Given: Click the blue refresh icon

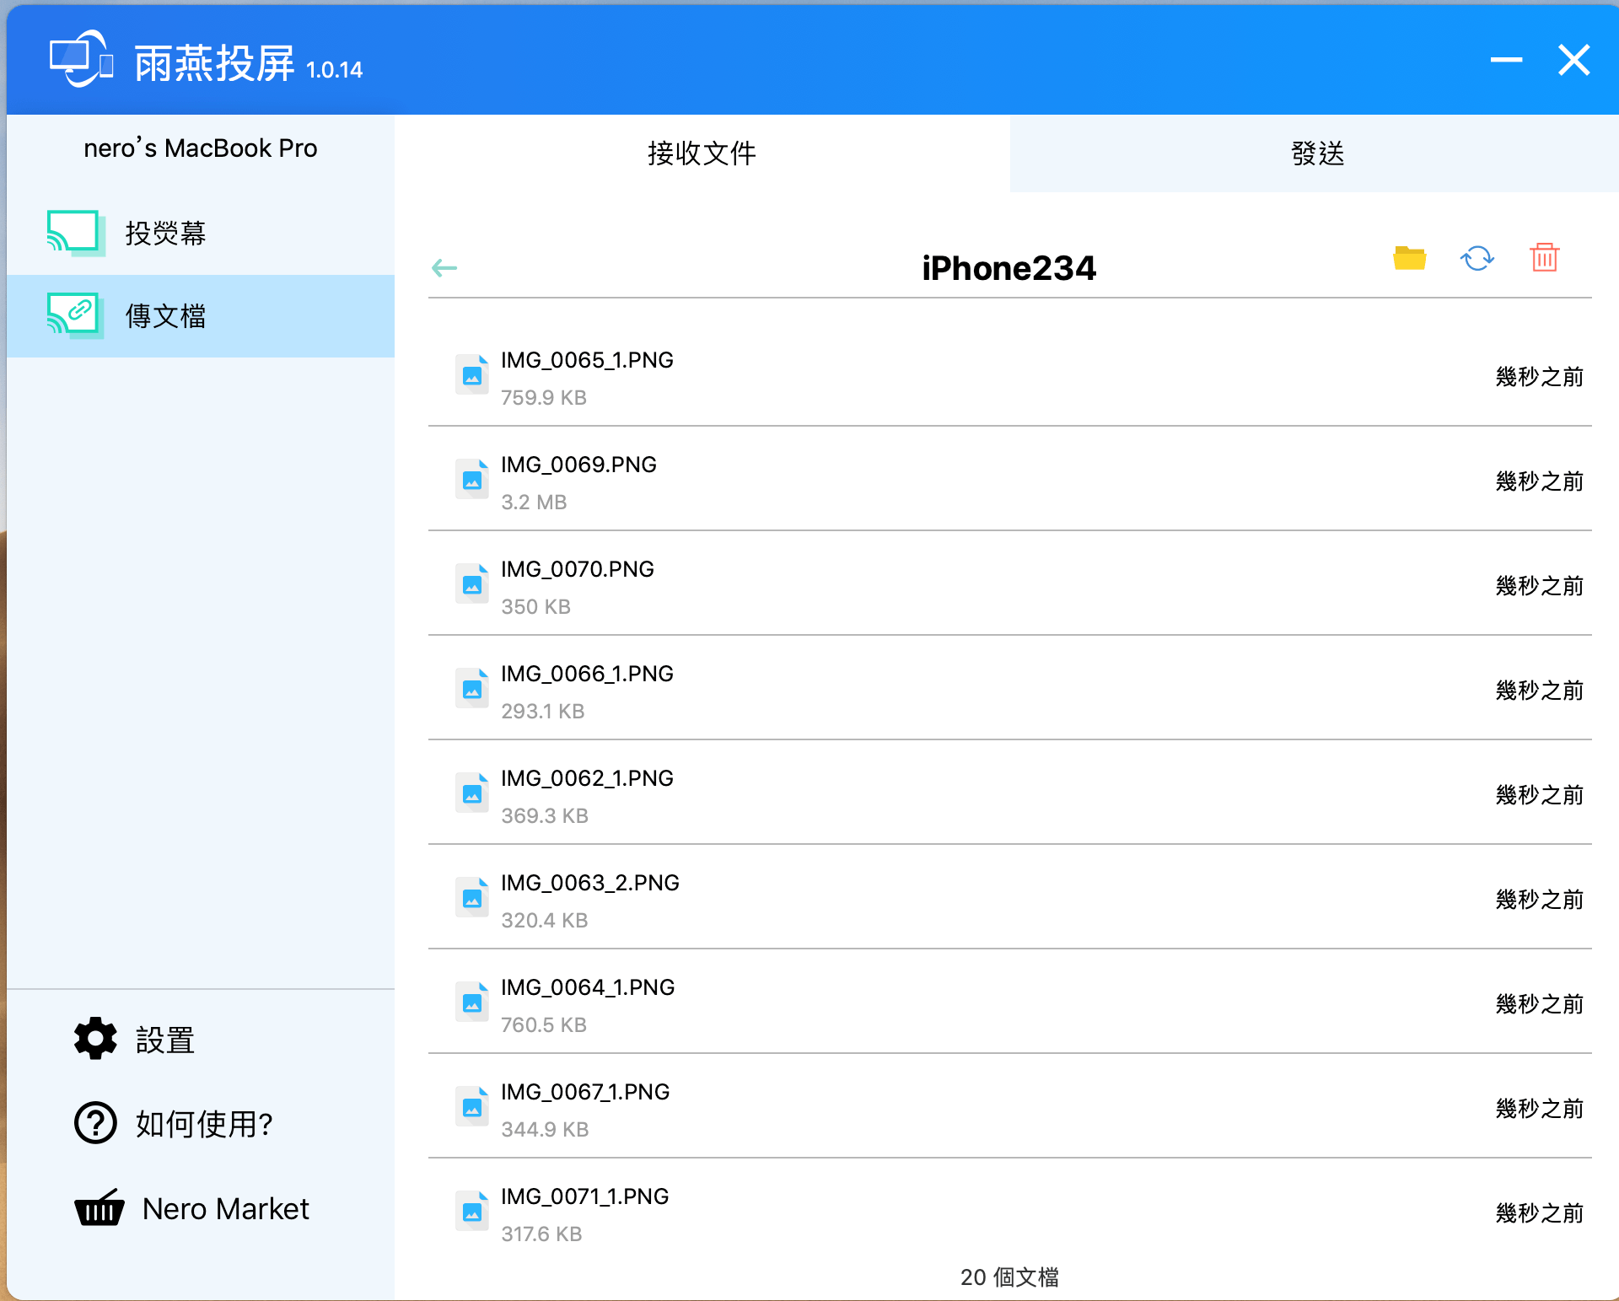Looking at the screenshot, I should 1476,258.
